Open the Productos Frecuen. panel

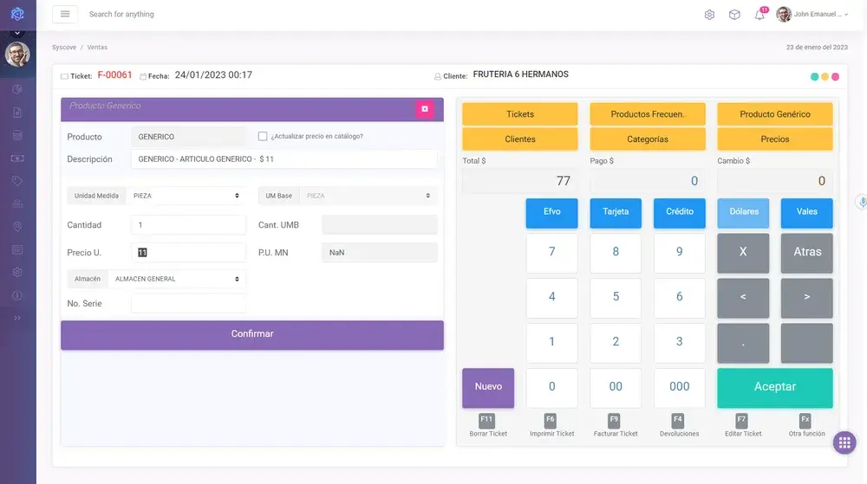[x=648, y=114]
